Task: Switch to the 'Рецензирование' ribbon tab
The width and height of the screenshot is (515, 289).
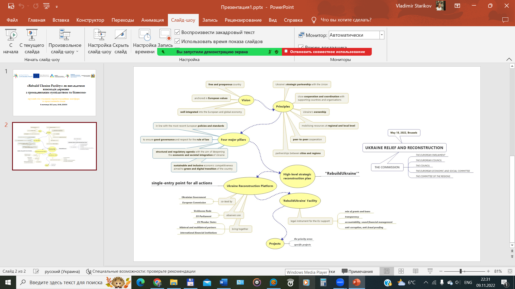Action: pos(243,20)
